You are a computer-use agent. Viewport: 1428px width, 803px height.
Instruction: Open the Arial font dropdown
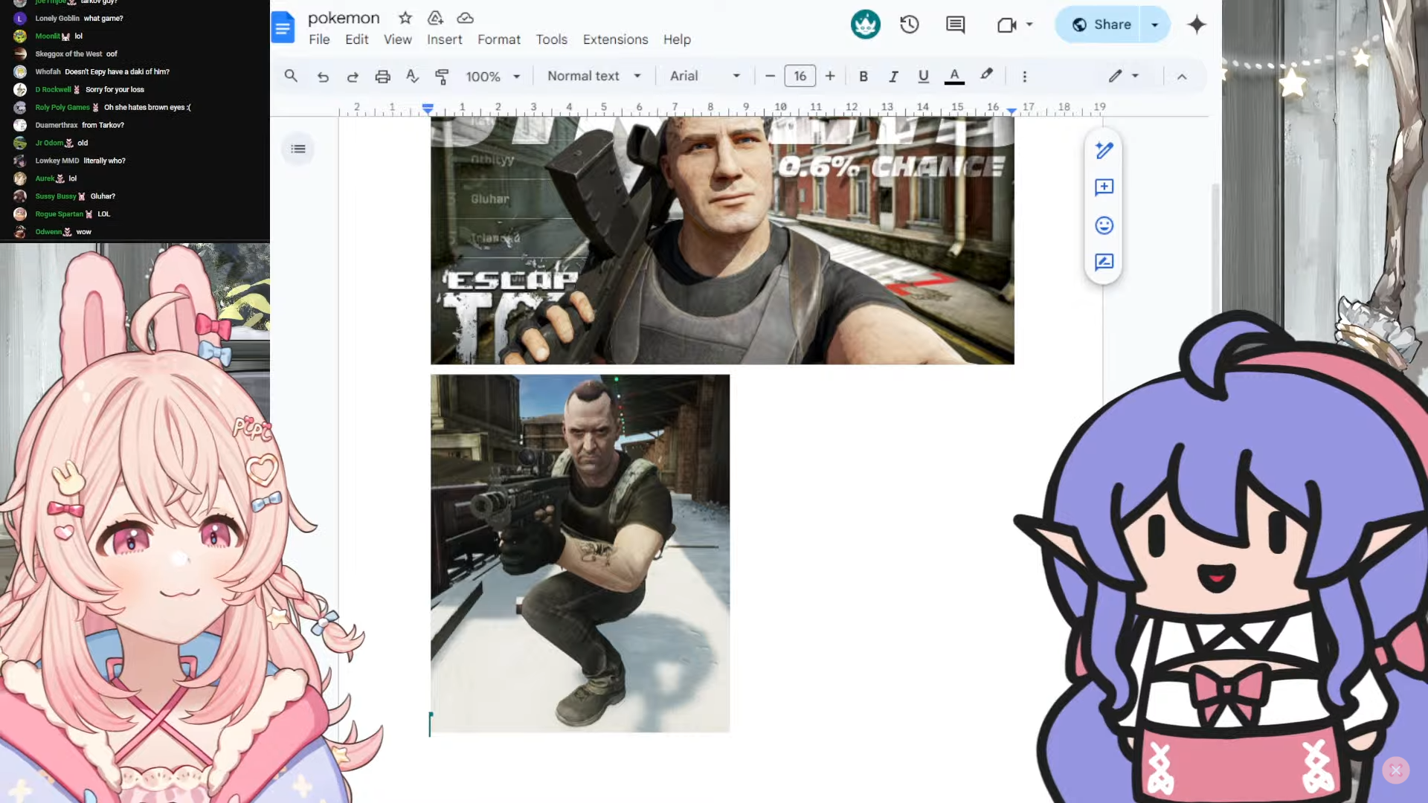click(x=704, y=76)
